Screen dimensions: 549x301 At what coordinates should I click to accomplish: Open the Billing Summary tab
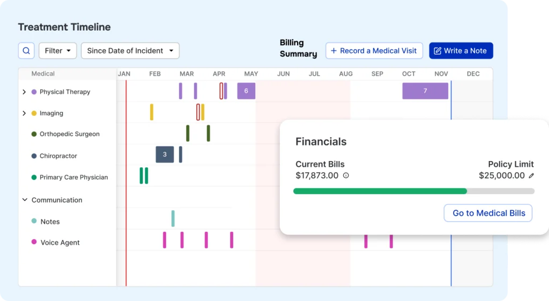pyautogui.click(x=298, y=48)
